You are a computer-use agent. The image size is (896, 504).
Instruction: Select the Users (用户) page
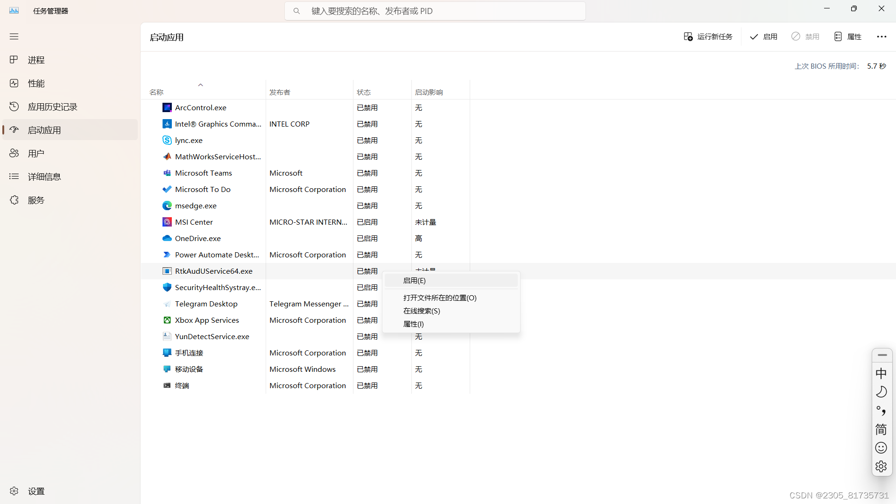coord(70,153)
